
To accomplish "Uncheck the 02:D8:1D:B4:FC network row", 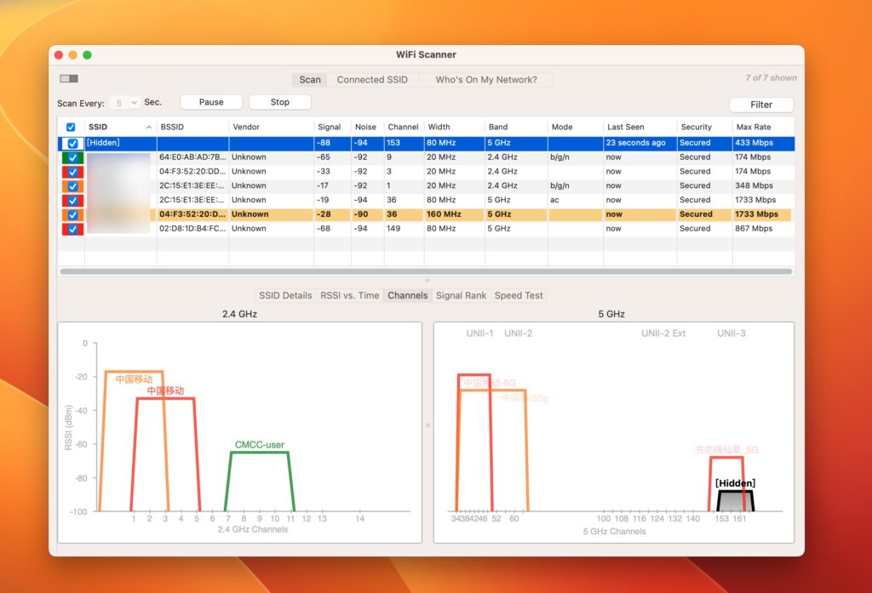I will [72, 228].
